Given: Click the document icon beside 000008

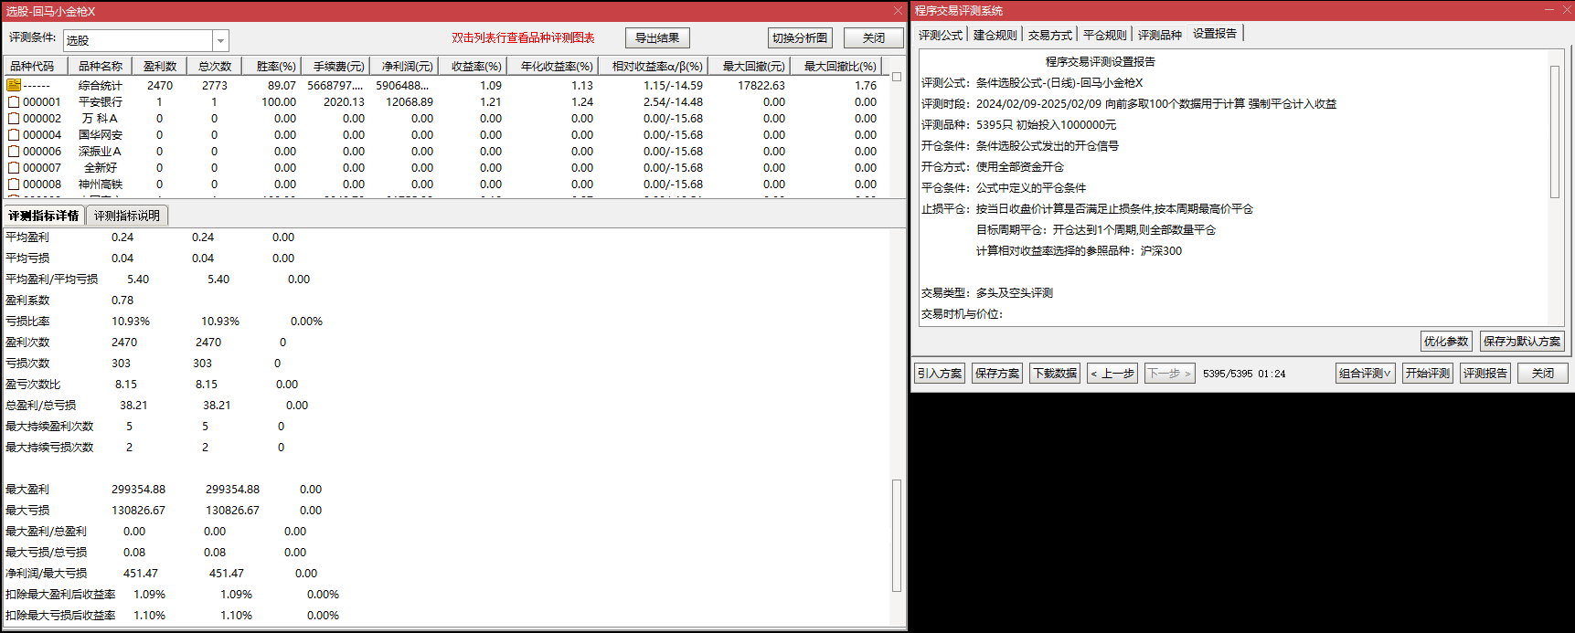Looking at the screenshot, I should pos(14,184).
